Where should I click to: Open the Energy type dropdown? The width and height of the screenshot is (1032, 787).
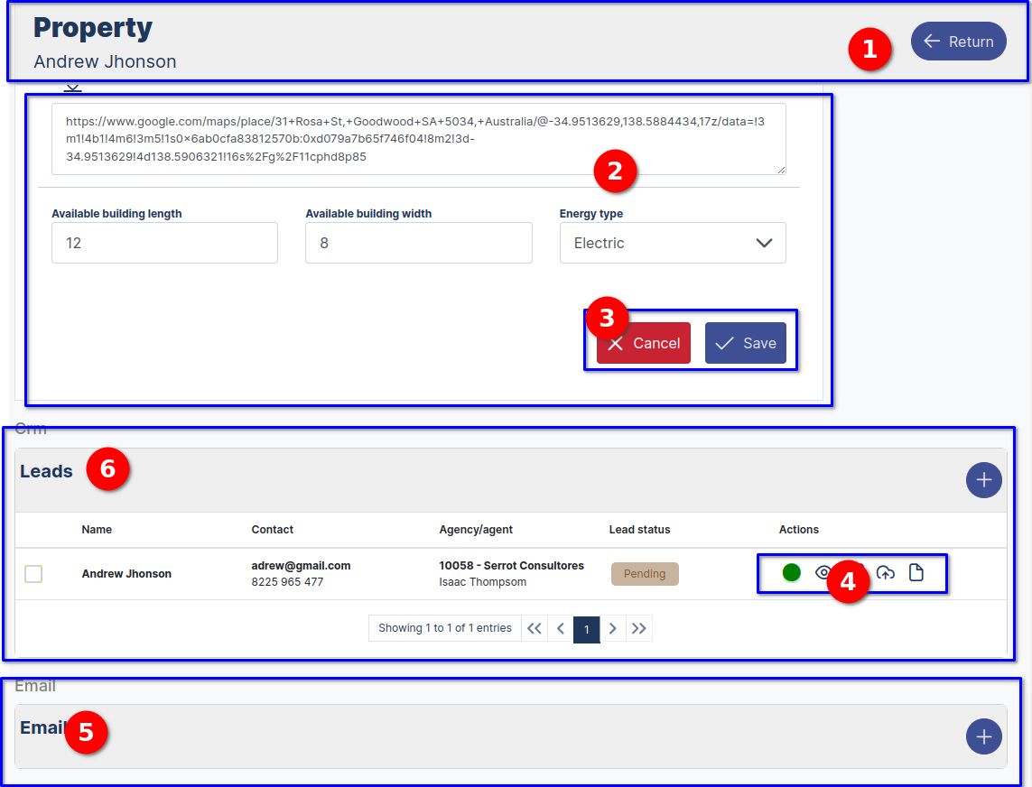tap(673, 243)
